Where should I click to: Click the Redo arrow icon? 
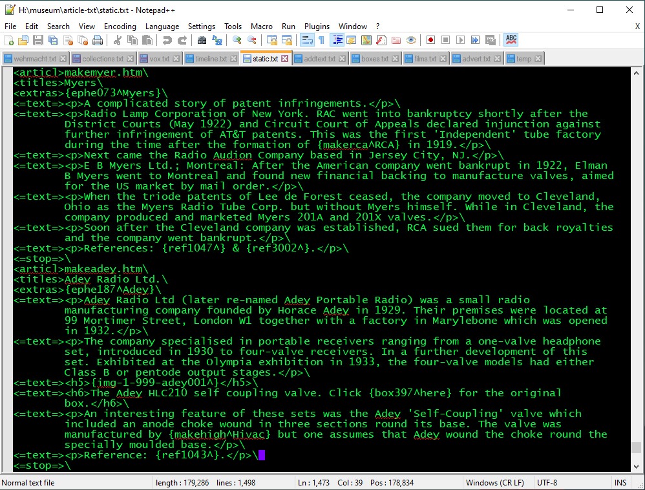[182, 40]
